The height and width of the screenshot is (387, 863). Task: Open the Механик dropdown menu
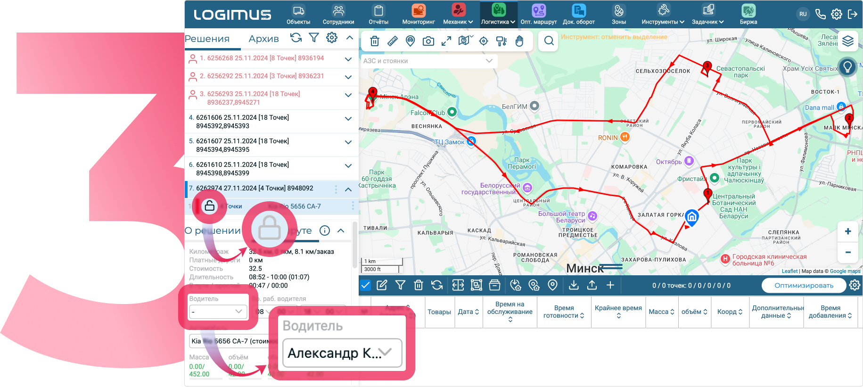point(458,15)
